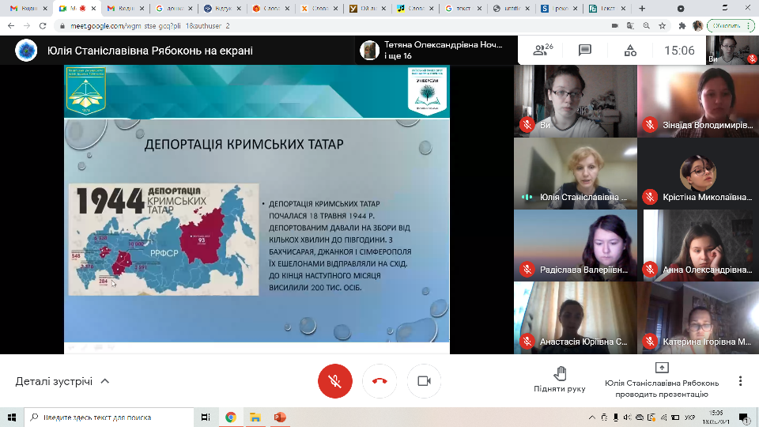Open the participants list showing 26
The width and height of the screenshot is (759, 427).
(x=542, y=50)
